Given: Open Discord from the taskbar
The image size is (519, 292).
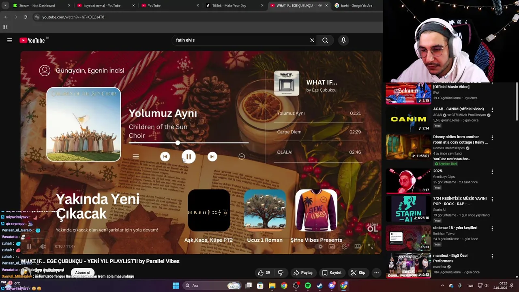Looking at the screenshot, I should (x=332, y=286).
